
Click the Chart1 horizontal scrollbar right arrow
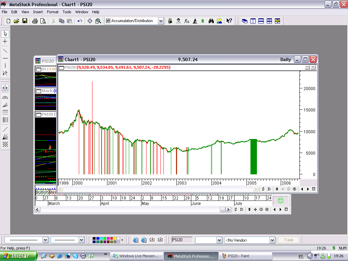coord(256,189)
